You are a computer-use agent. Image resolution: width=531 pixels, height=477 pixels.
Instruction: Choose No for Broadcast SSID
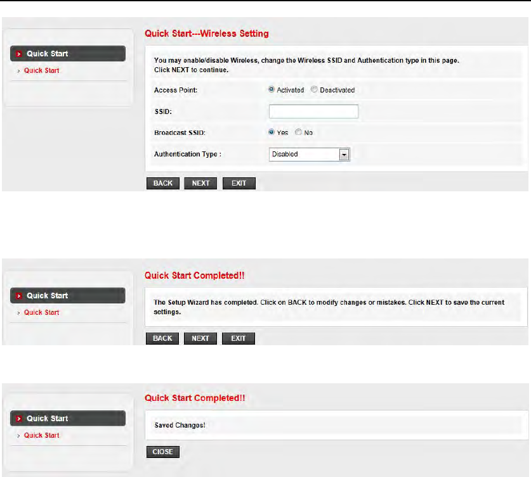tap(298, 132)
